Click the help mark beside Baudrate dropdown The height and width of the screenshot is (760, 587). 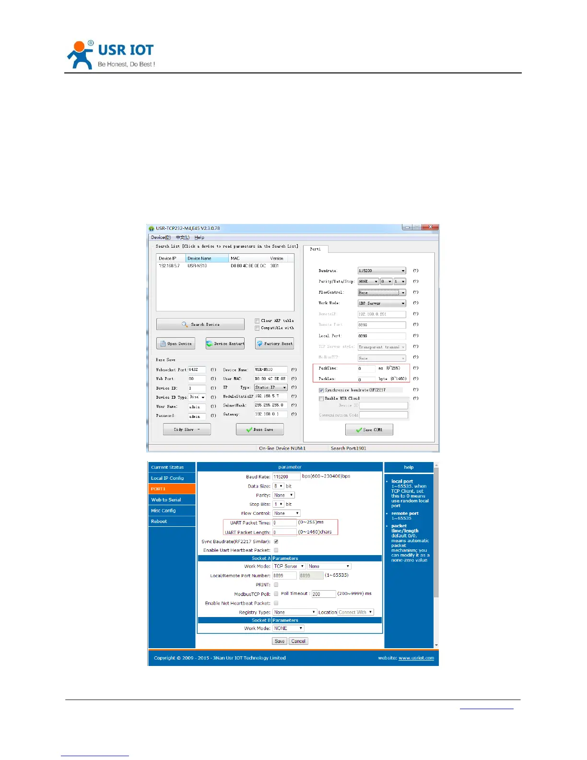416,271
